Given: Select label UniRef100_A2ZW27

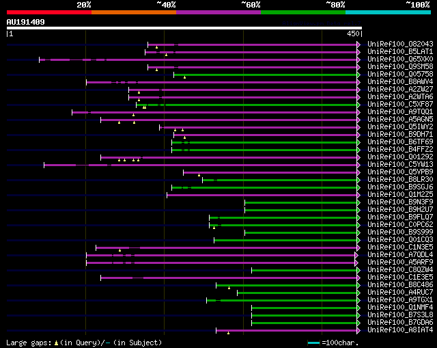Looking at the screenshot, I should (400, 89).
